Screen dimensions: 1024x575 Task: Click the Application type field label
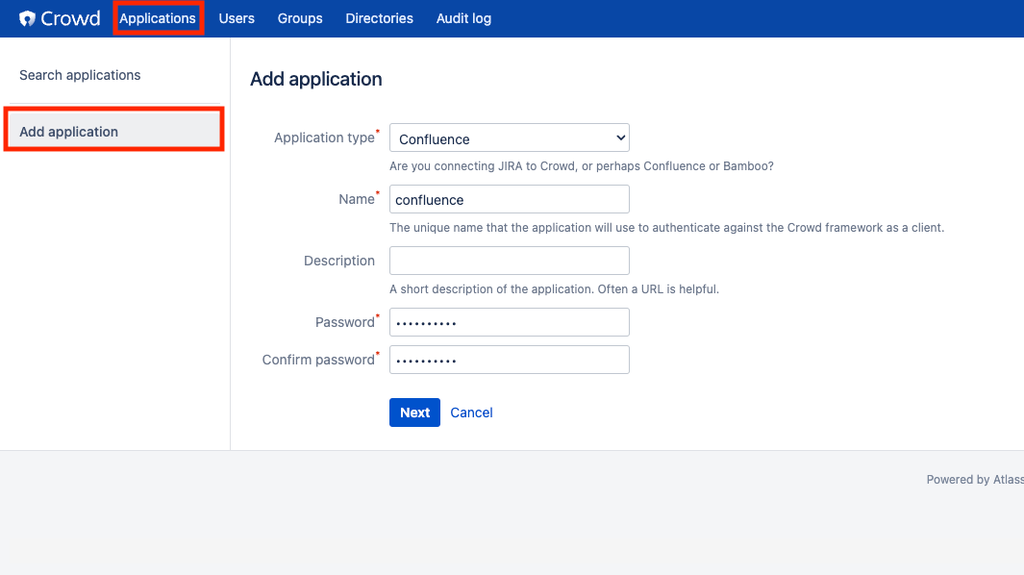(x=324, y=137)
